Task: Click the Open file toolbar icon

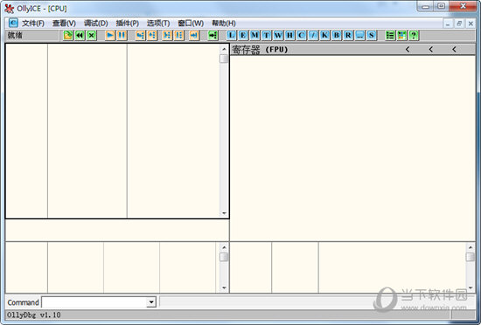Action: (x=68, y=36)
